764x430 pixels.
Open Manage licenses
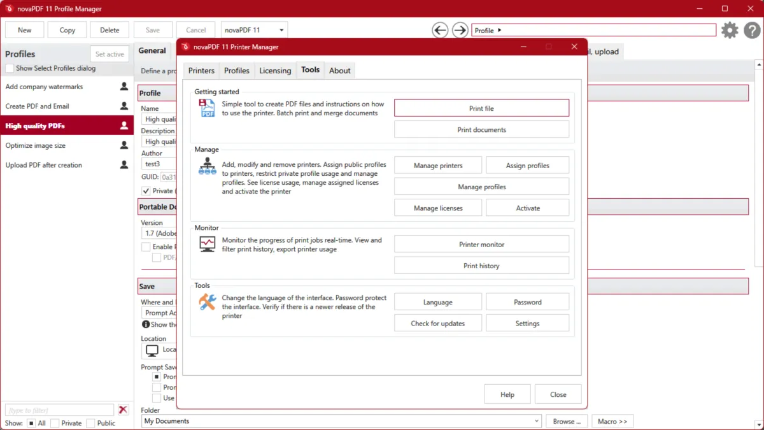(x=438, y=208)
